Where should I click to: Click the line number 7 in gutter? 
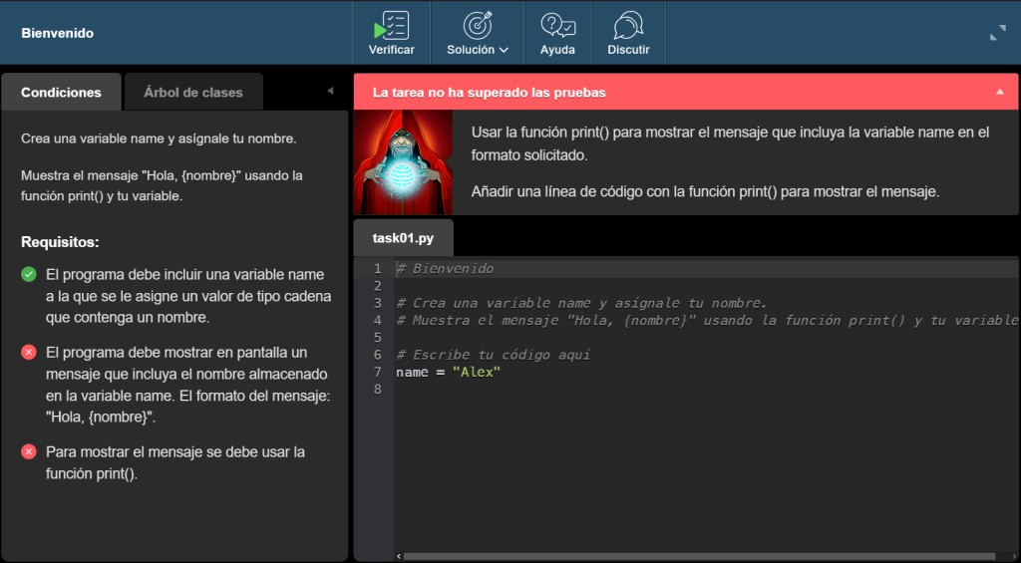(377, 372)
